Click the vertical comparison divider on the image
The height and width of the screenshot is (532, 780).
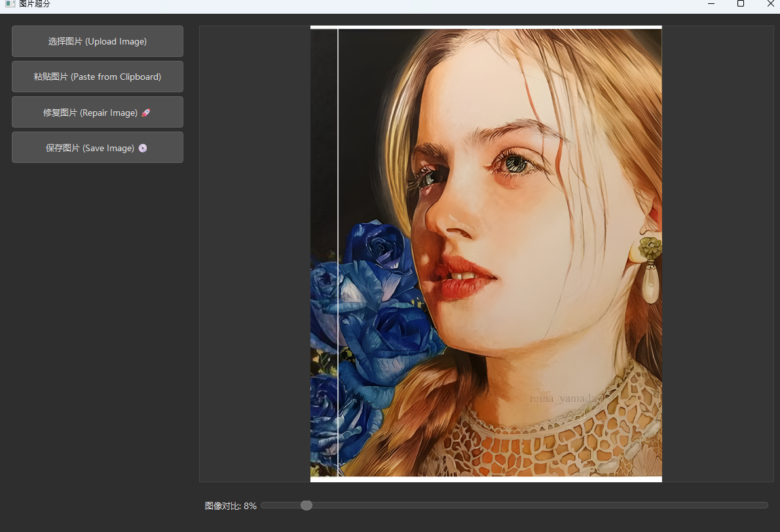click(x=339, y=253)
